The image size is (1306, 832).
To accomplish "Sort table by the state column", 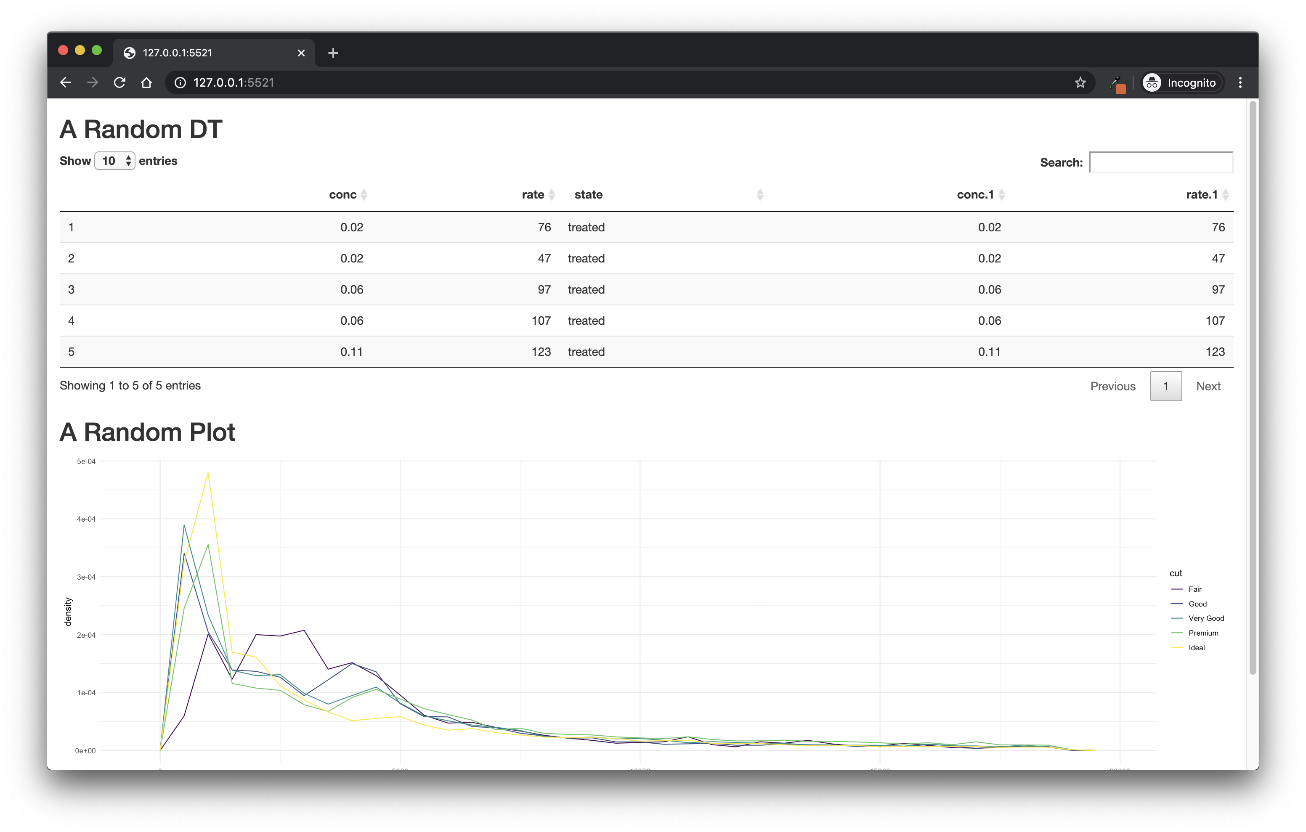I will click(760, 195).
